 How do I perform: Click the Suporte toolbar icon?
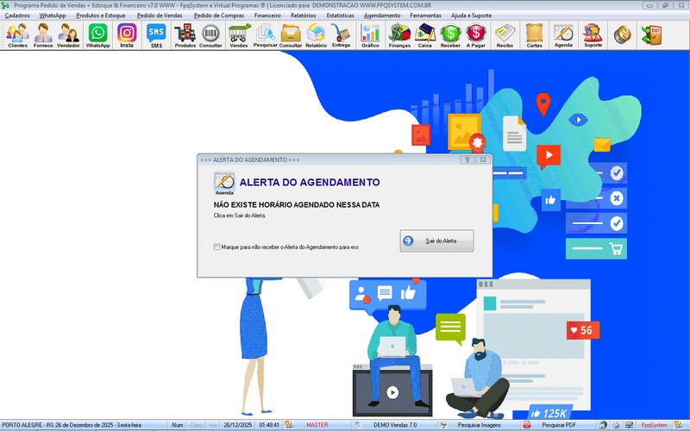click(593, 35)
